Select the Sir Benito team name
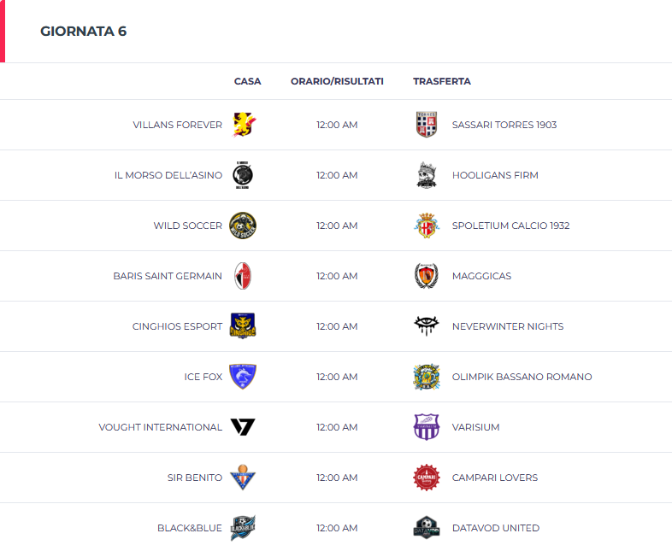This screenshot has height=551, width=672. (195, 478)
